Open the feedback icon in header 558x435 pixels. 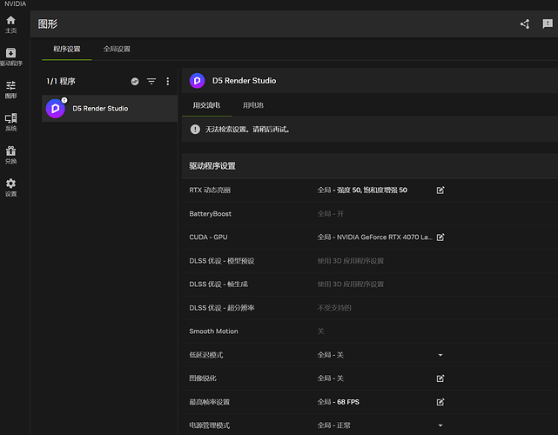click(x=548, y=23)
